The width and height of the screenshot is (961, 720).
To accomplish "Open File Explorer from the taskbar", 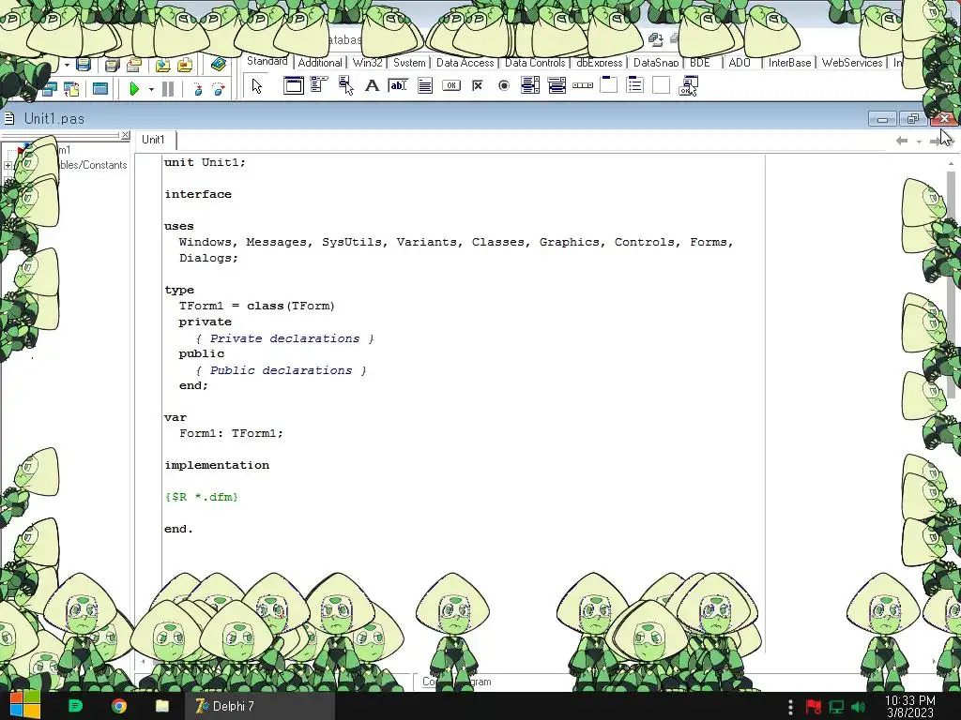I will [x=161, y=706].
